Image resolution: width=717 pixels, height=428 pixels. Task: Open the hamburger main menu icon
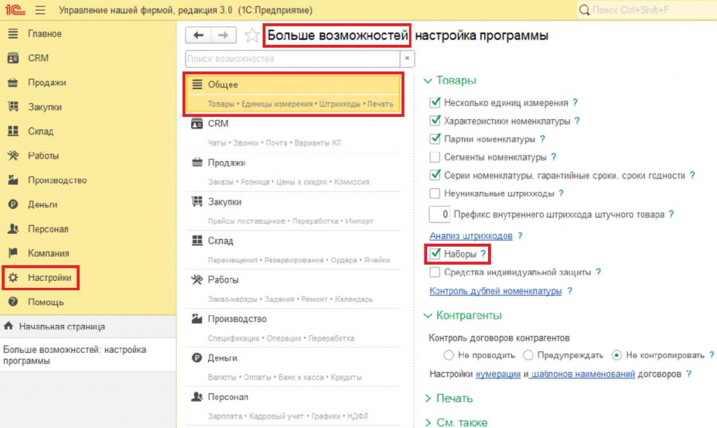coord(40,10)
